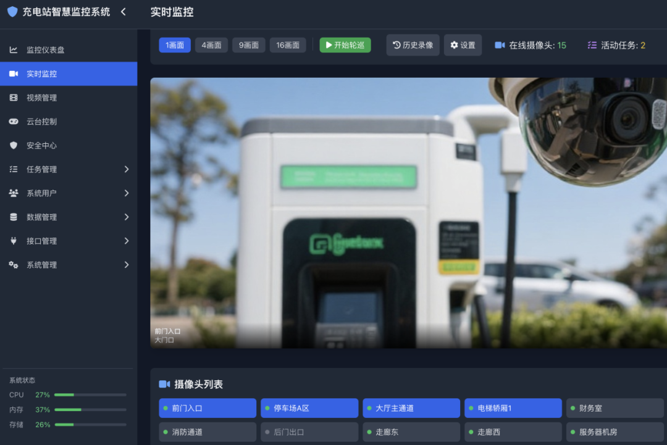Open 监控仪表盘 in the sidebar
This screenshot has width=667, height=445.
pyautogui.click(x=69, y=50)
